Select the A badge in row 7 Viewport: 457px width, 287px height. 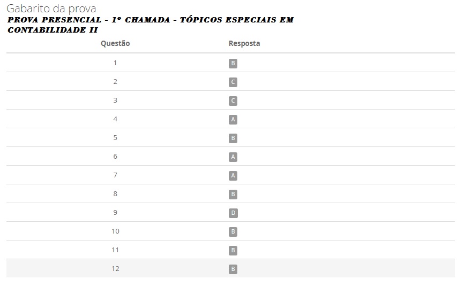tap(233, 176)
